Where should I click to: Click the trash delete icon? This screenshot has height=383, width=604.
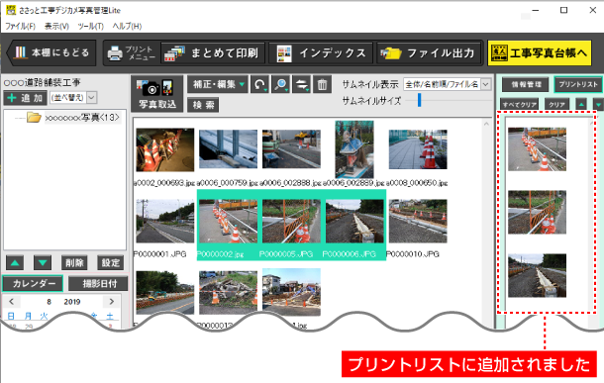click(x=322, y=84)
